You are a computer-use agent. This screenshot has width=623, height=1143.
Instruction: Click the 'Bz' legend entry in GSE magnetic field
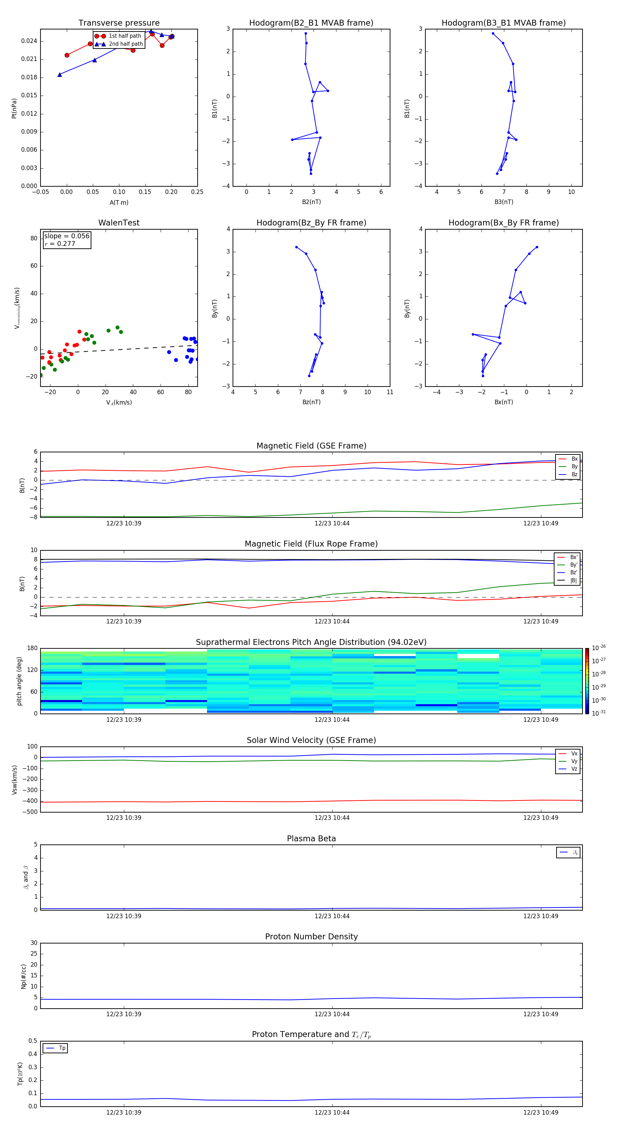568,475
